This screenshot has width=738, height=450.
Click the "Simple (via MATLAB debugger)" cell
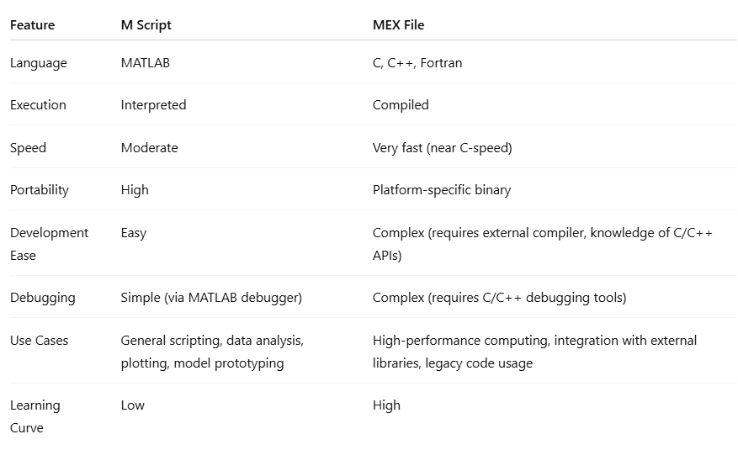(x=211, y=298)
